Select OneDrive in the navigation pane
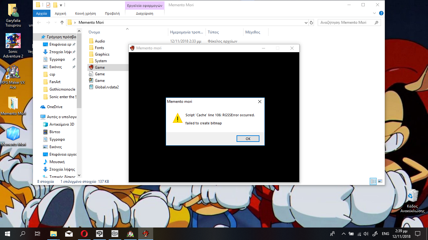Screen dimensions: 428x240 coord(55,107)
